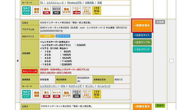Follow the WindowsVPS keyword link

pyautogui.click(x=74, y=3)
